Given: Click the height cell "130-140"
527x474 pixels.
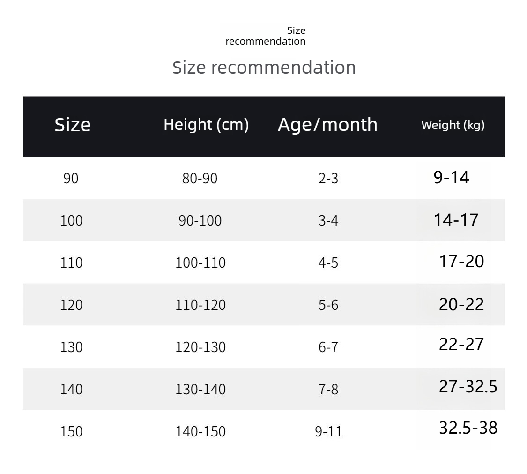Looking at the screenshot, I should [200, 390].
